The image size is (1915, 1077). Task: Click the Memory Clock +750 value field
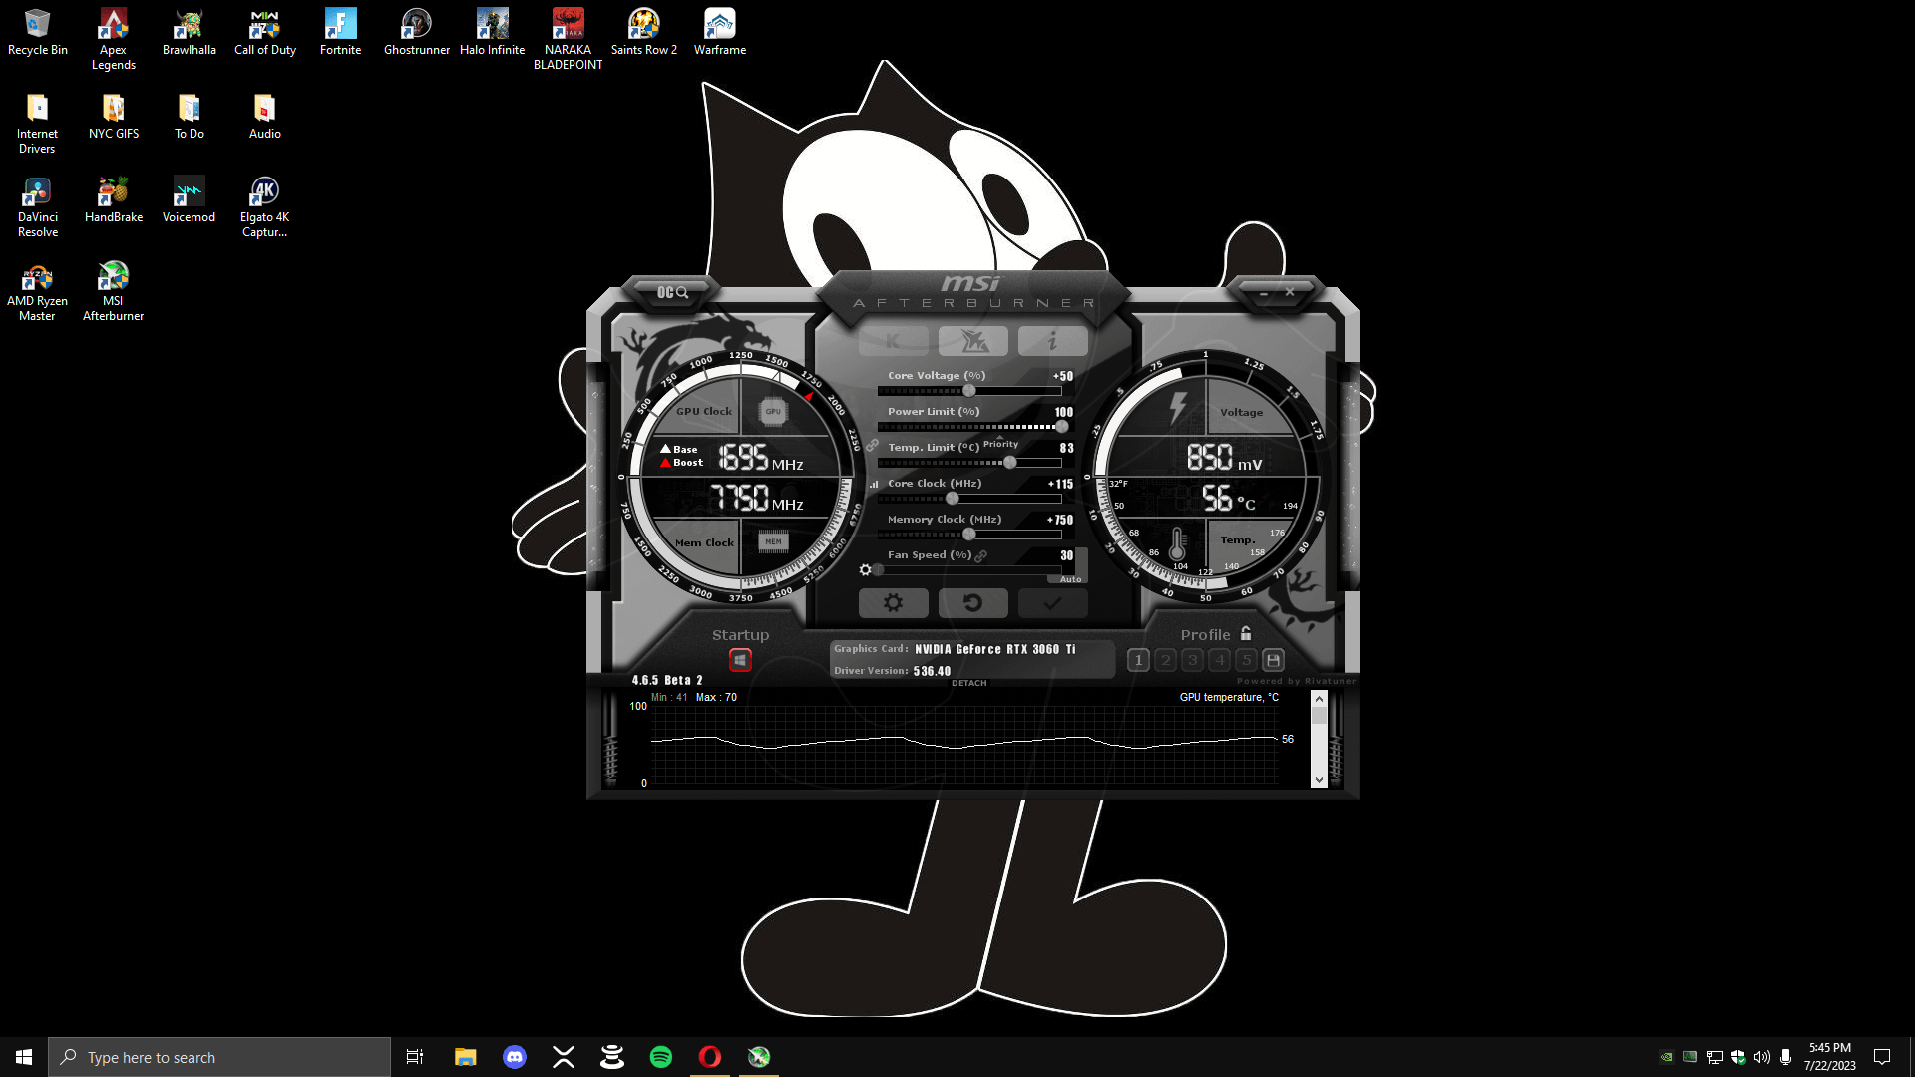[x=1060, y=520]
